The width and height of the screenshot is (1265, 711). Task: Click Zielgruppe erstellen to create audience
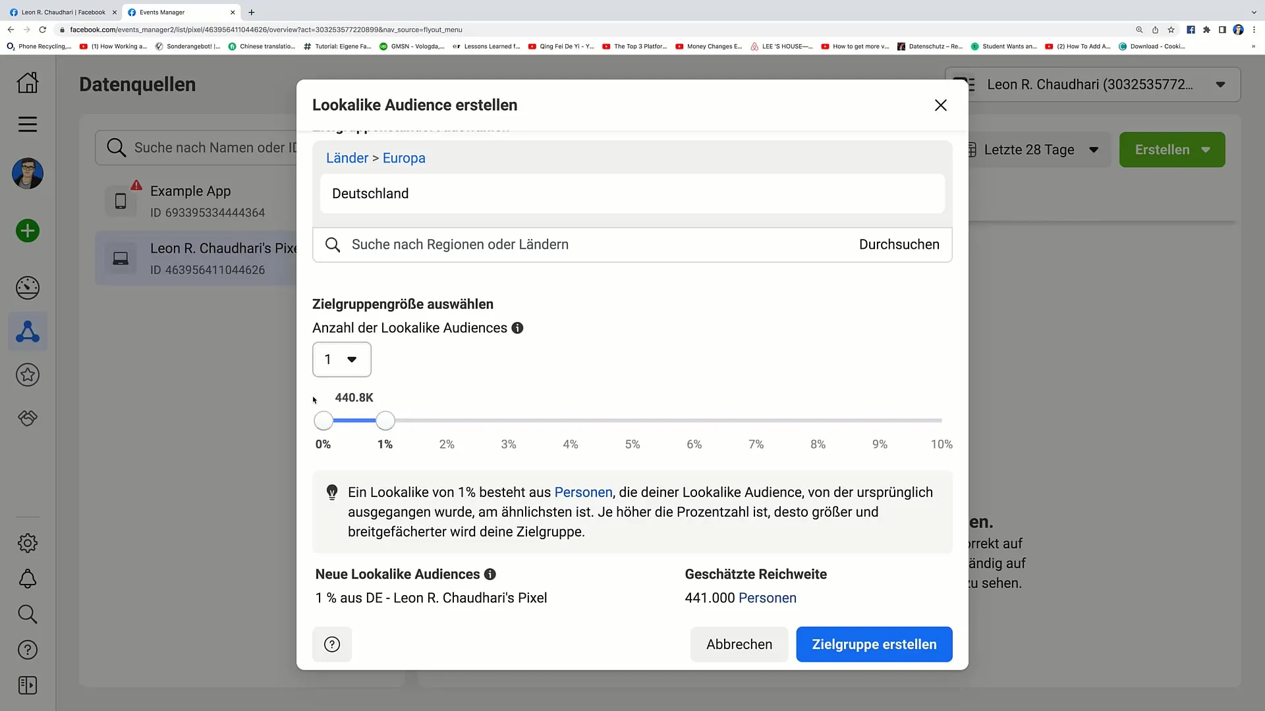click(873, 644)
